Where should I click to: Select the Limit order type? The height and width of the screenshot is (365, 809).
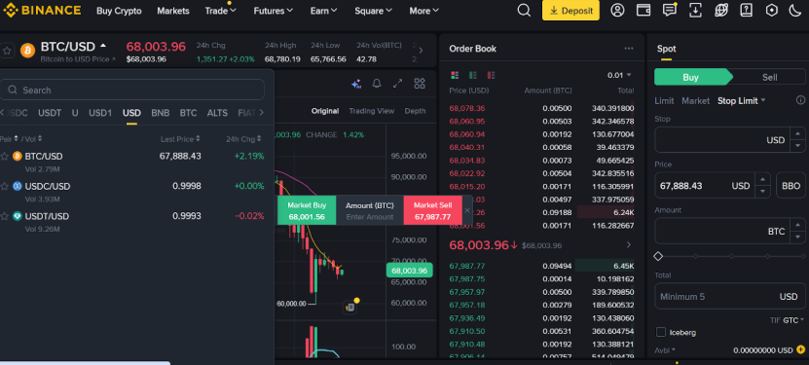click(664, 100)
